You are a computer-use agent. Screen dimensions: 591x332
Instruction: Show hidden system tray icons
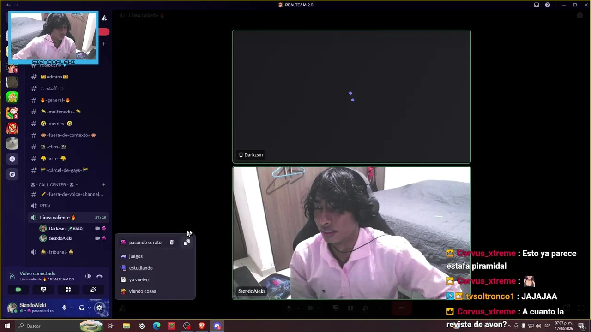click(x=509, y=326)
